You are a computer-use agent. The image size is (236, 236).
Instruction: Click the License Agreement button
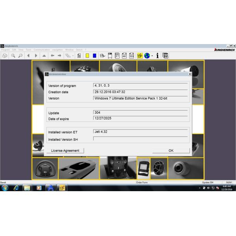[65, 151]
